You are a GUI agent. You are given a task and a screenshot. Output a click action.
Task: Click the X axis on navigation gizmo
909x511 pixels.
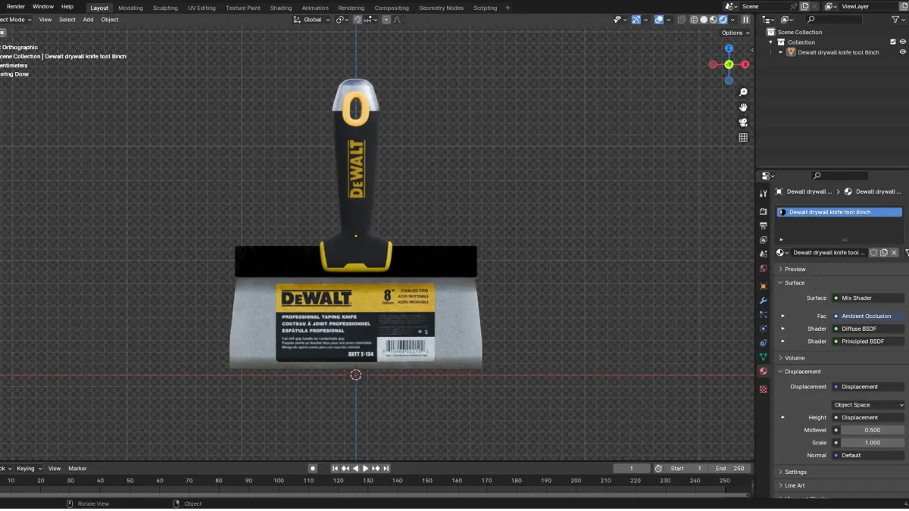(745, 64)
